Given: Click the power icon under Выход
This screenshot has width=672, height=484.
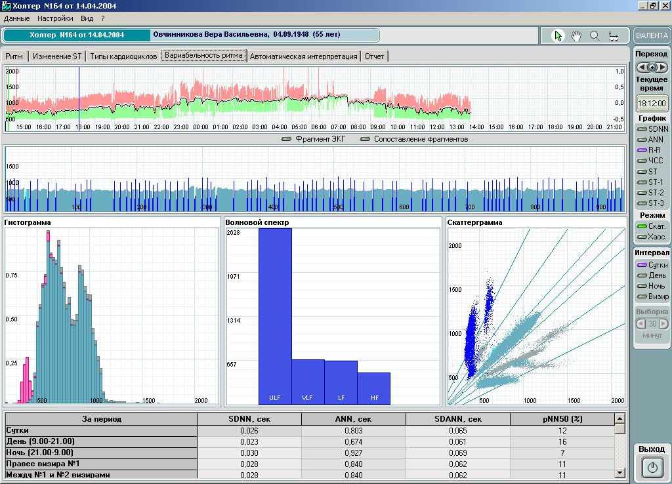Looking at the screenshot, I should click(652, 468).
